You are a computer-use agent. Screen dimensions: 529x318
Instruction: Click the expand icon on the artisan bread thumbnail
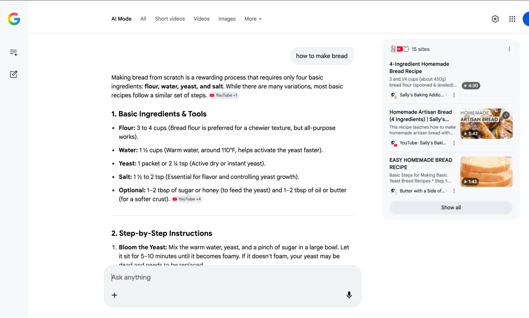pyautogui.click(x=506, y=115)
